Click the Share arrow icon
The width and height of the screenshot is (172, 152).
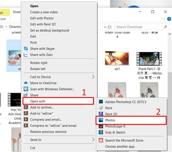click(x=26, y=95)
